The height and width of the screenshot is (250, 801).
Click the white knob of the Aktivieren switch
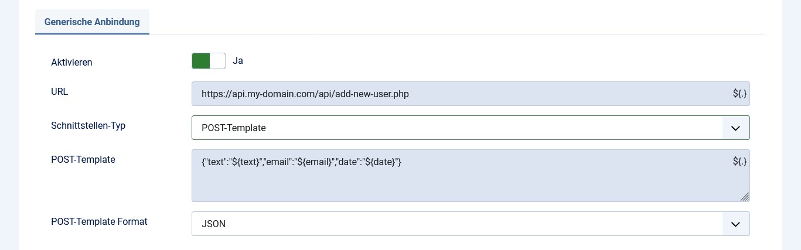[217, 61]
